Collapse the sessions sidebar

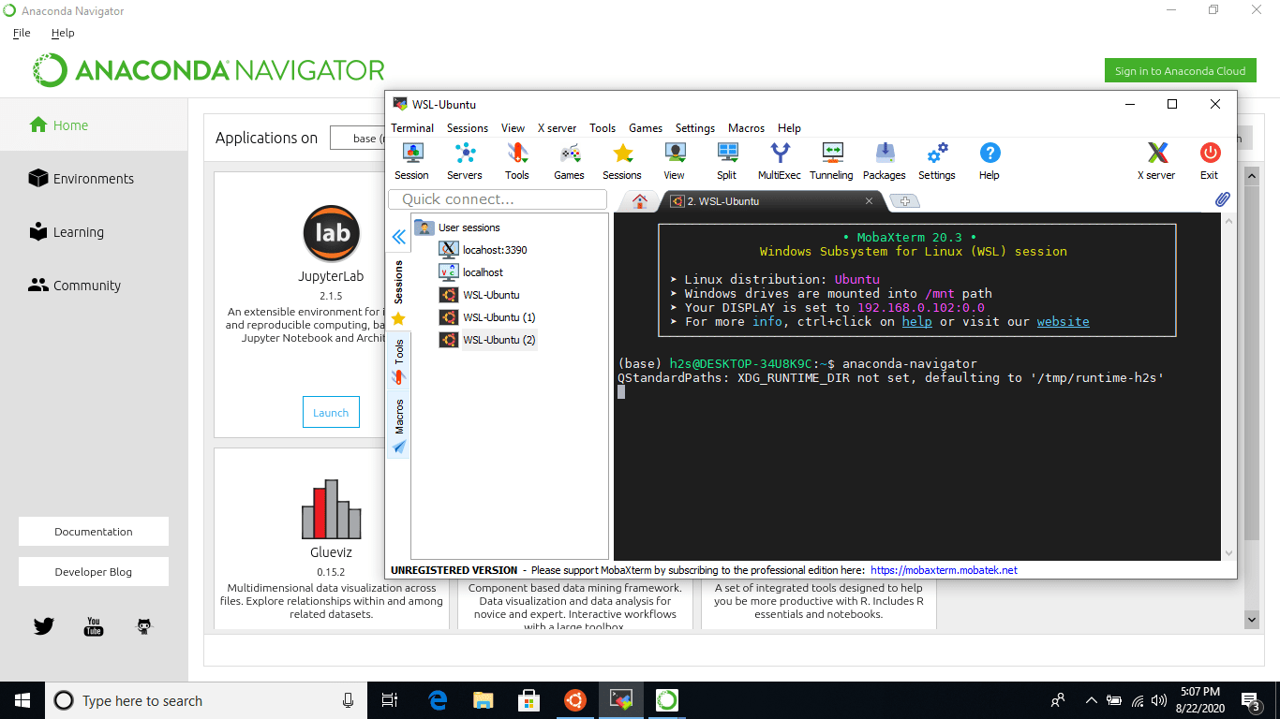398,236
